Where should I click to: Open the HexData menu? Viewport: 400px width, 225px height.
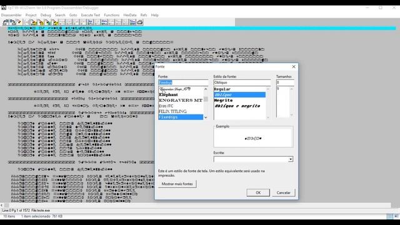[130, 15]
